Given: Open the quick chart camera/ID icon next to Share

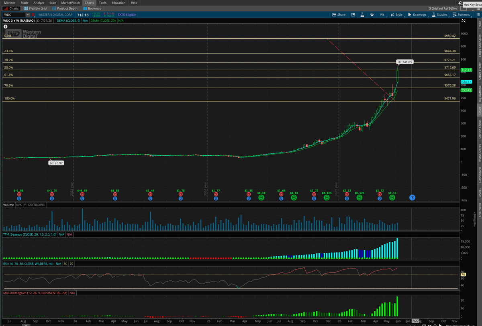Looking at the screenshot, I should (x=353, y=14).
